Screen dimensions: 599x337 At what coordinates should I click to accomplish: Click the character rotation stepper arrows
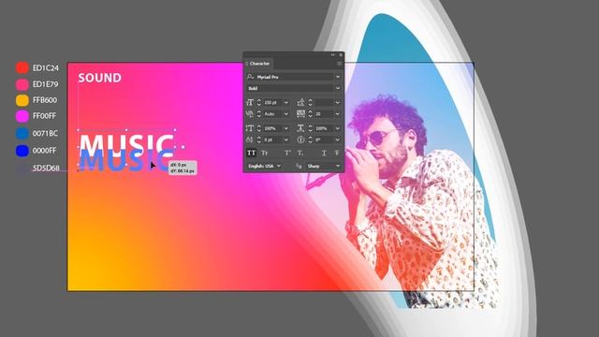click(x=310, y=139)
